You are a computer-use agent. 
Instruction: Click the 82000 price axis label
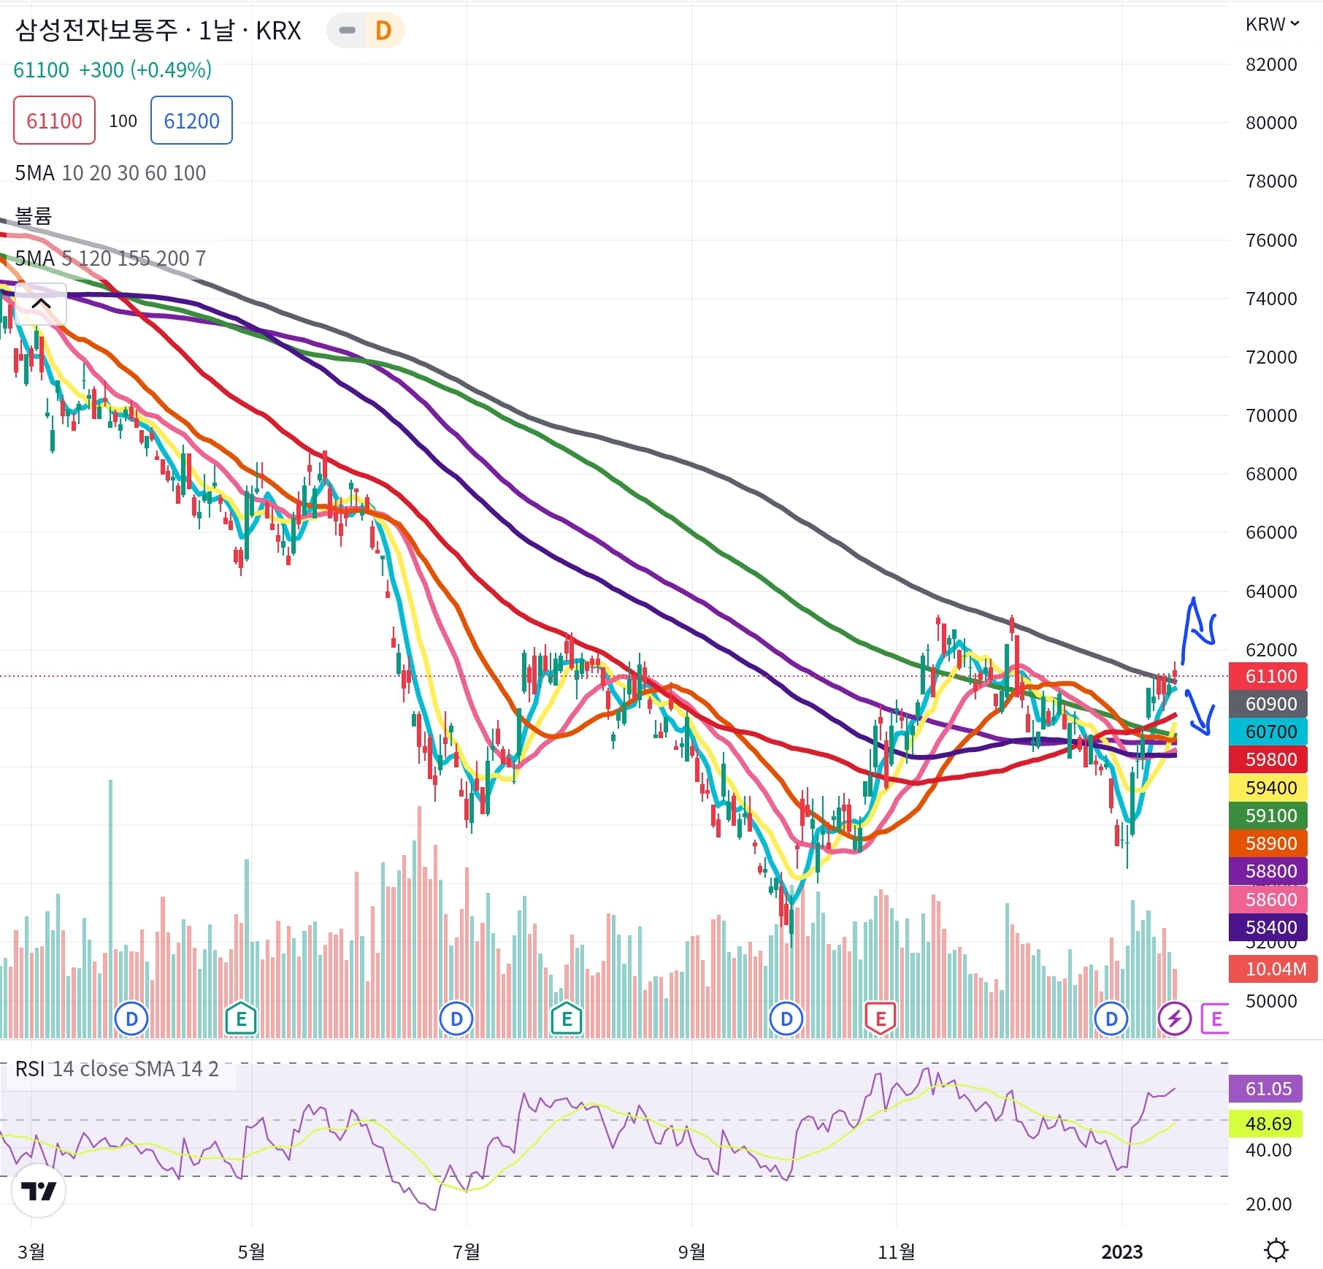pos(1271,64)
